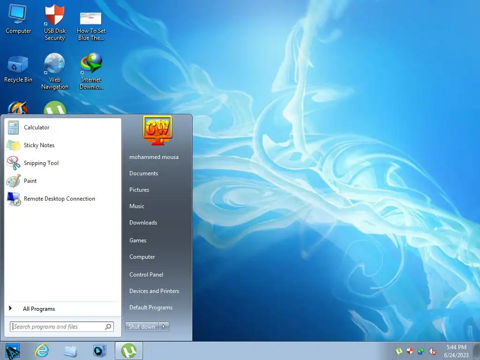Image resolution: width=480 pixels, height=360 pixels.
Task: Open Documents from Start menu
Action: tap(143, 173)
